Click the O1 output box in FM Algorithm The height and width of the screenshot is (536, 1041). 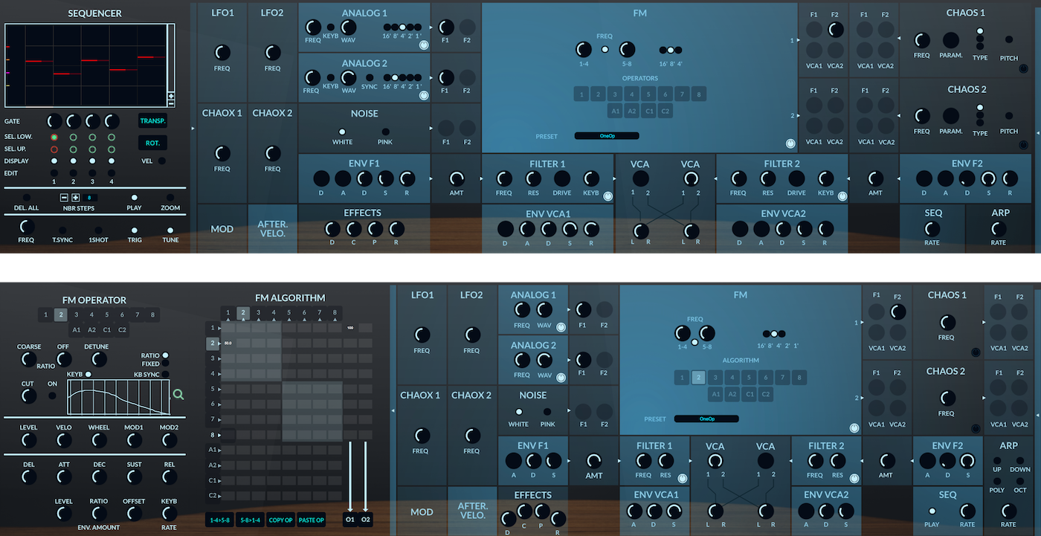pyautogui.click(x=350, y=520)
